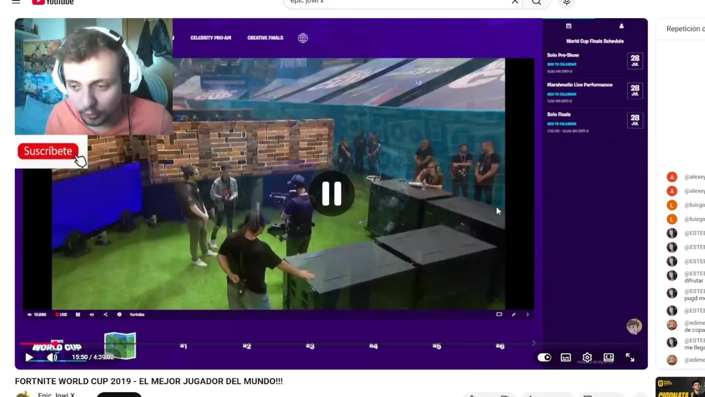
Task: Turn on subtitles with captions icon
Action: [566, 357]
